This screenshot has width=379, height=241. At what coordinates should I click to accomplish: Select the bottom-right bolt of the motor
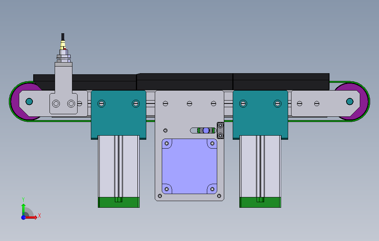pos(212,189)
